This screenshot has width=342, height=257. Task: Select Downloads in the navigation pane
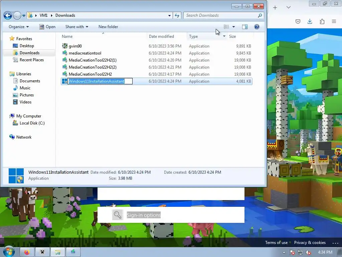pos(29,53)
